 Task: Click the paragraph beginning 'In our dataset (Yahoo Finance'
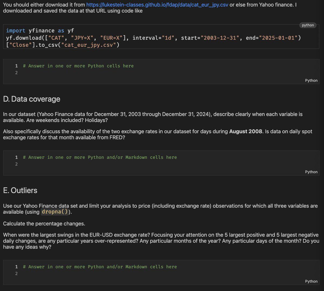pyautogui.click(x=153, y=117)
